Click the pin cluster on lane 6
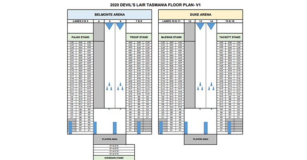This screenshot has height=160, width=307. click(x=120, y=86)
